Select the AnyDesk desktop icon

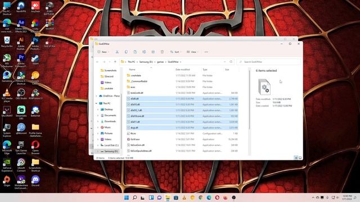coord(35,7)
